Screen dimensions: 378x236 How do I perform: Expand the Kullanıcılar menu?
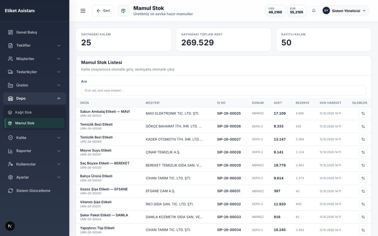35,164
